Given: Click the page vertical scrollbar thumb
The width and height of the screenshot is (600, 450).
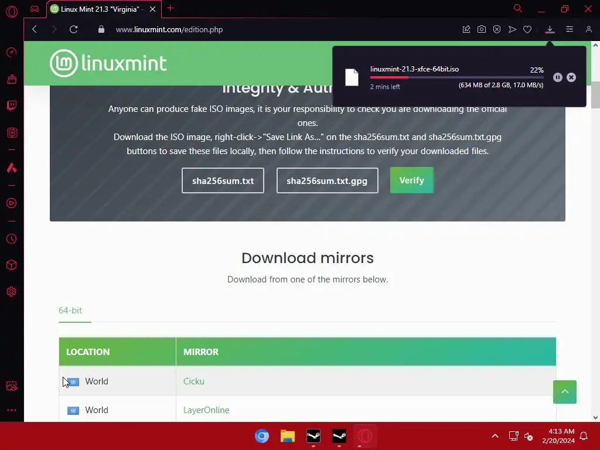Looking at the screenshot, I should click(x=595, y=95).
